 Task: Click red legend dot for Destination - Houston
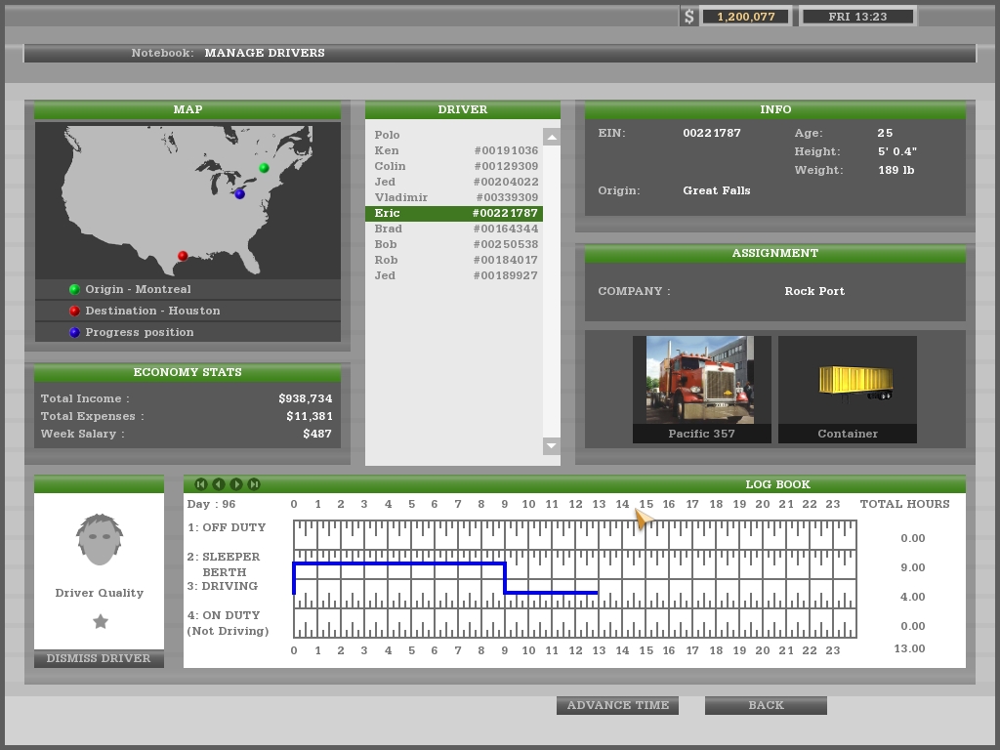74,312
